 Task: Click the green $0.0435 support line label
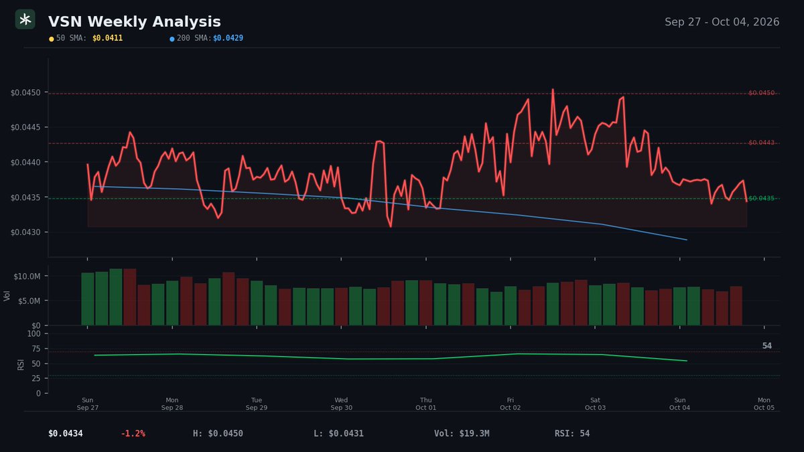[x=761, y=198]
